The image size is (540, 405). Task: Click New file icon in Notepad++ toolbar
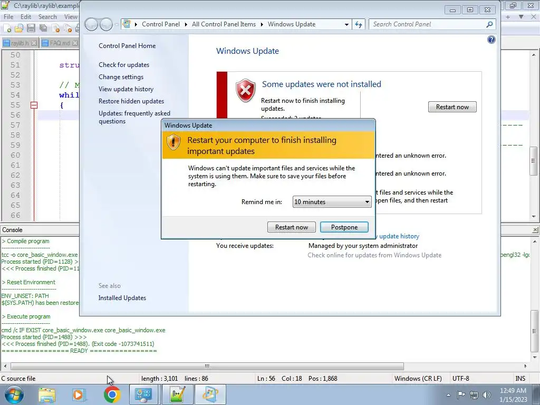click(7, 28)
